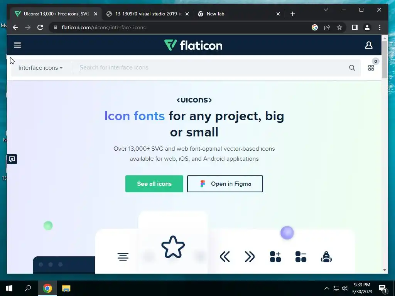
Task: Reload the current page
Action: [x=40, y=27]
